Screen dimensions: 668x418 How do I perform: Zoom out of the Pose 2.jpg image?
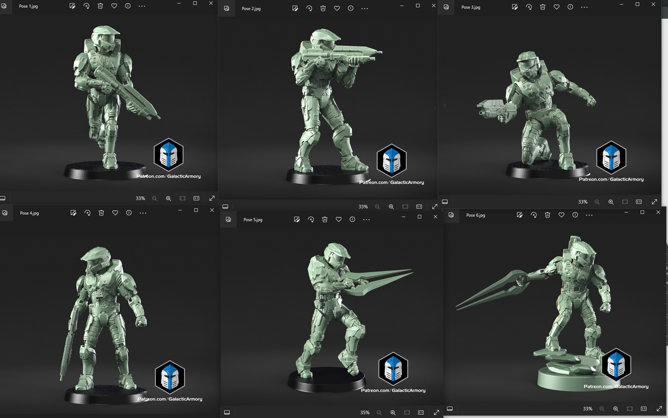(377, 206)
